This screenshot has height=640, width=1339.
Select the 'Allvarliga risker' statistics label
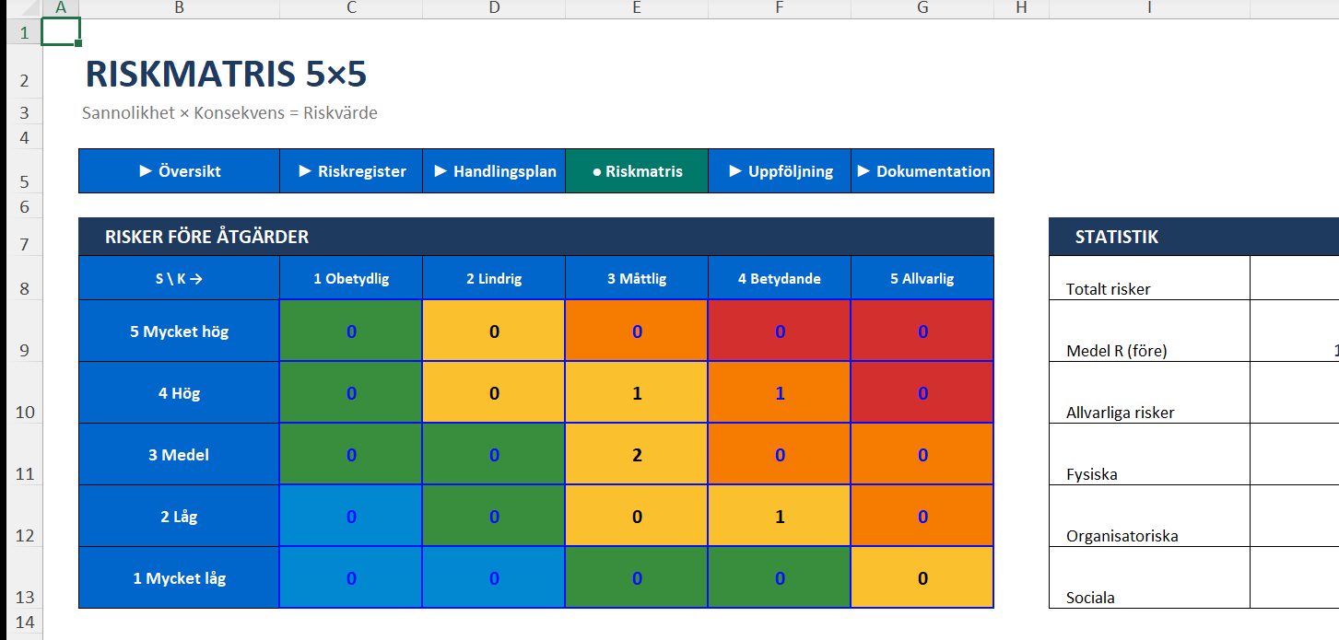click(x=1149, y=392)
